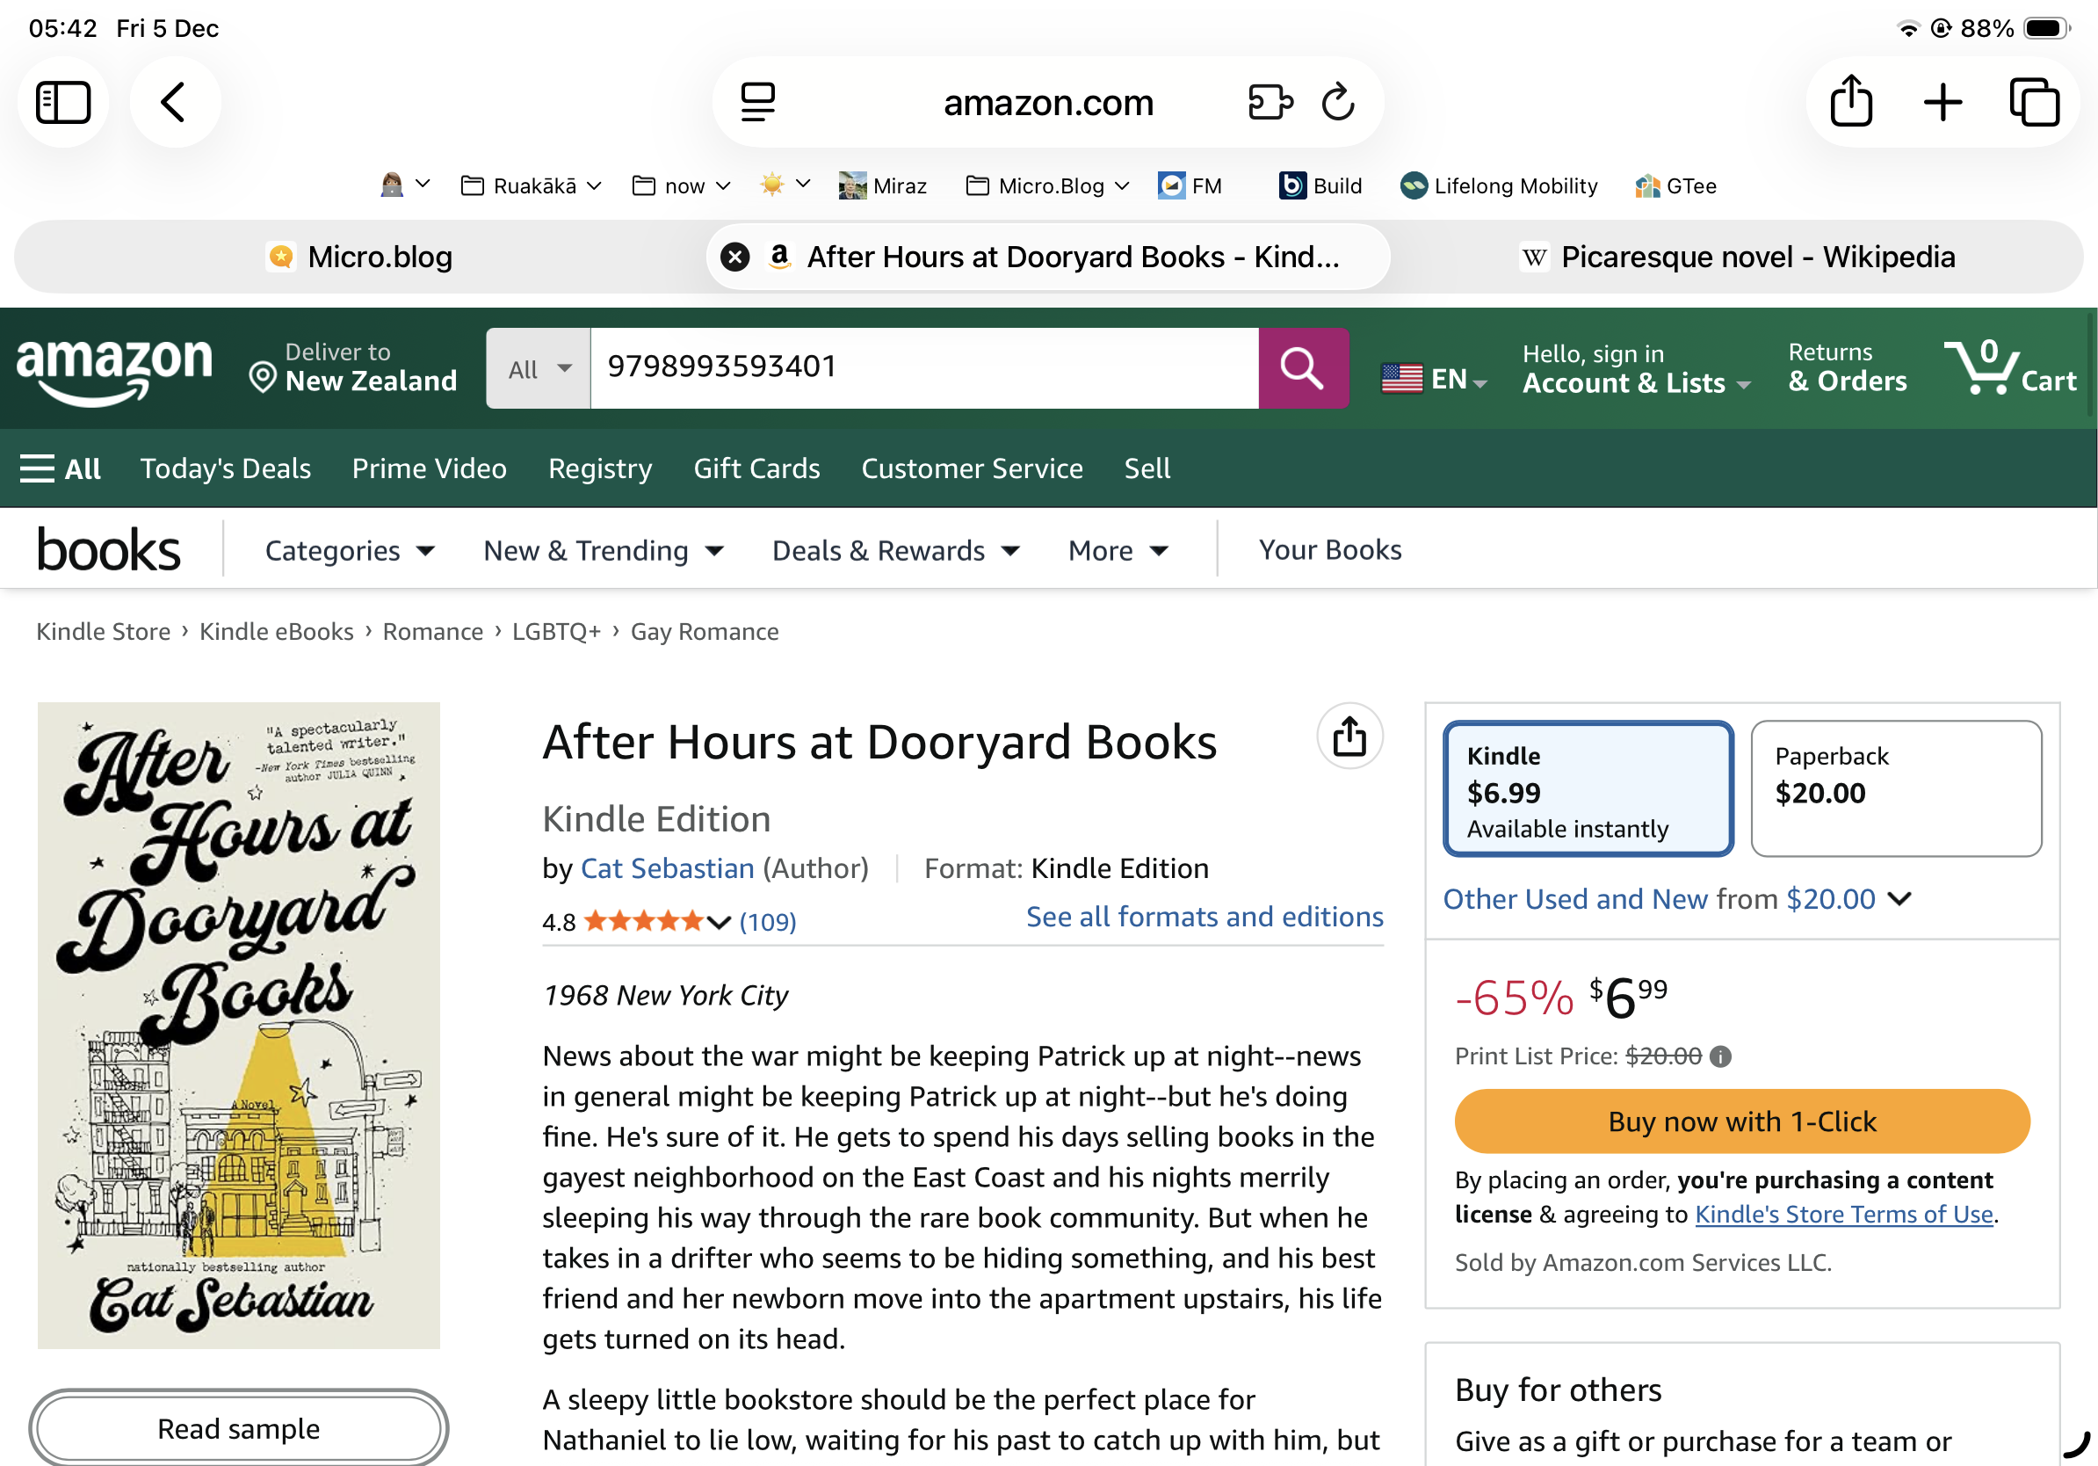Image resolution: width=2098 pixels, height=1466 pixels.
Task: Show the tab overview
Action: pos(2036,101)
